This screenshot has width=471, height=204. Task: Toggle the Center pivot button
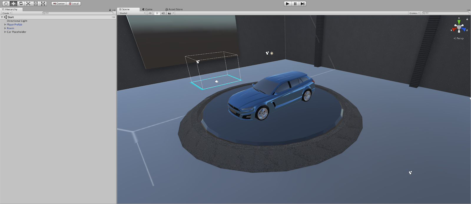click(59, 4)
